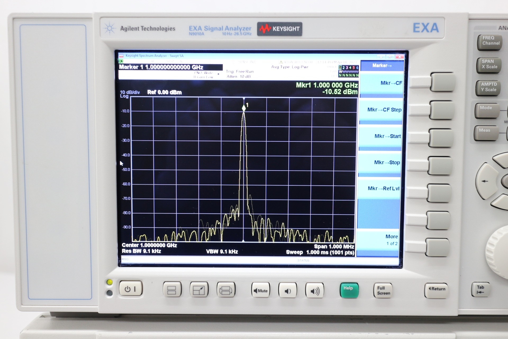Select trace 6 indicator in trace panel
Viewport: 508px width, 339px height.
coord(357,68)
